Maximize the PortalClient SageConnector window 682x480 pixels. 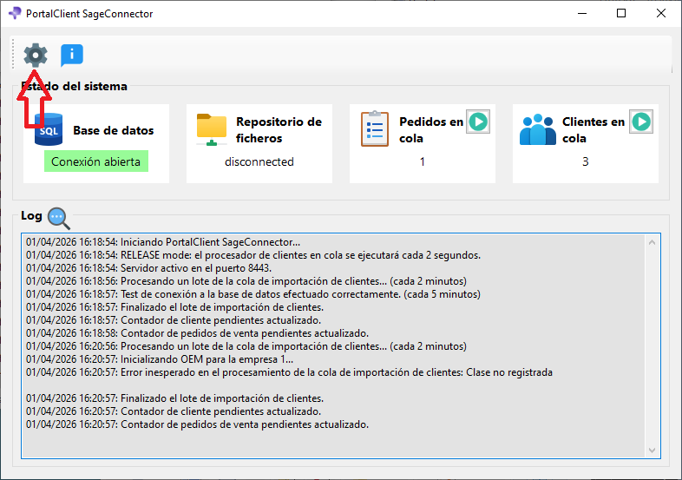[621, 14]
